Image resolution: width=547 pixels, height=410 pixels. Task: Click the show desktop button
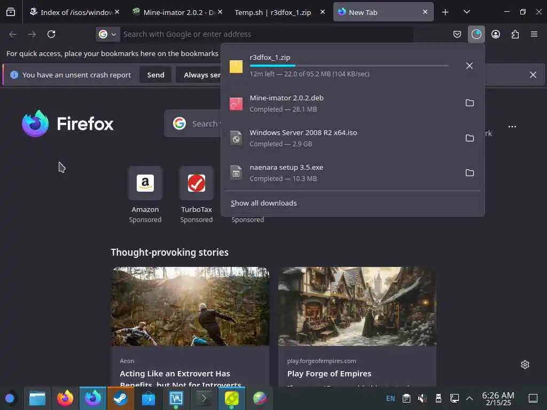[533, 398]
